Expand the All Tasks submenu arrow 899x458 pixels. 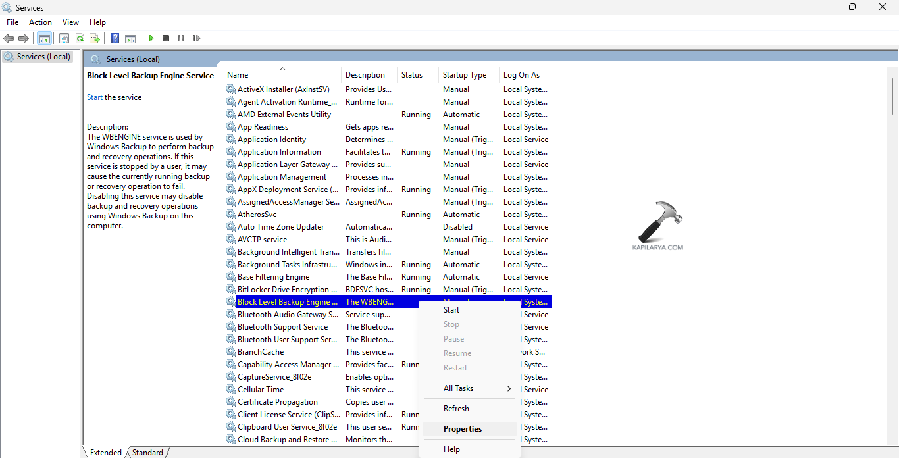pos(509,388)
